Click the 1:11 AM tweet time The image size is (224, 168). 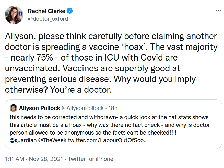pyautogui.click(x=14, y=159)
